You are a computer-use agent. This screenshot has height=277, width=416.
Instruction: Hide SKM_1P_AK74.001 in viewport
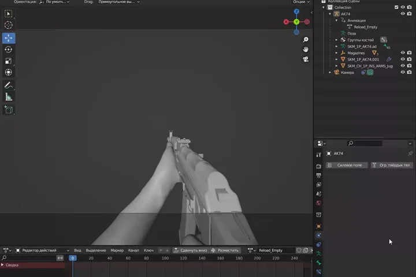click(403, 59)
